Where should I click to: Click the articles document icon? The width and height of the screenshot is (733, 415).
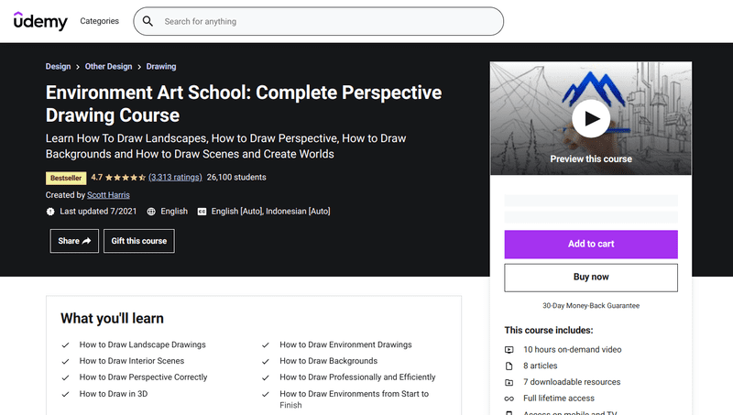(509, 366)
